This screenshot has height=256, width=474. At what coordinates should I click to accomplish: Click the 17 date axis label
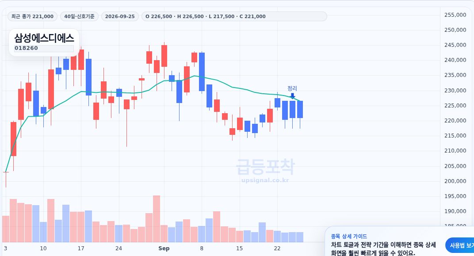81,248
